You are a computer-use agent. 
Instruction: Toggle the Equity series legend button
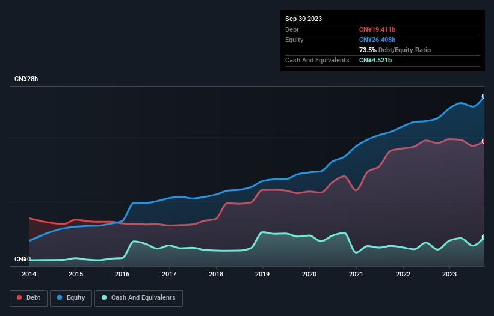click(71, 298)
